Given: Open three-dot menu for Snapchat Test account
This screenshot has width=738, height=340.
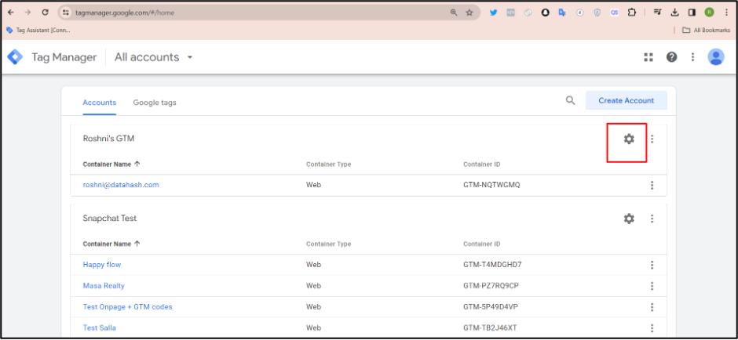Looking at the screenshot, I should (x=652, y=219).
